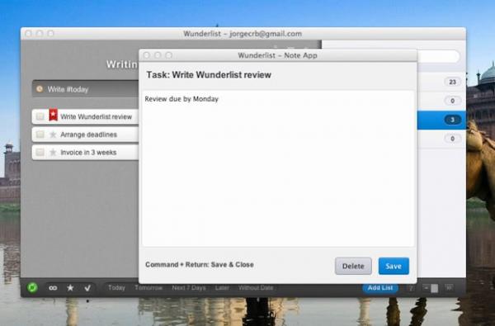Screen dimensions: 495x326
Task: Star the Invoice in 3 weeks task
Action: click(53, 152)
